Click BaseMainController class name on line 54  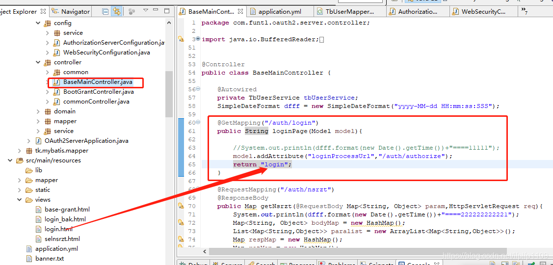coord(288,73)
